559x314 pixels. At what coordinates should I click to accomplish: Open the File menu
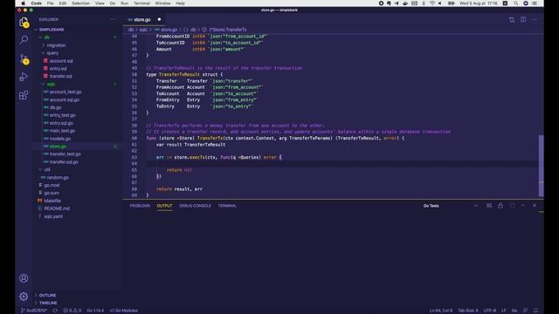coord(51,3)
